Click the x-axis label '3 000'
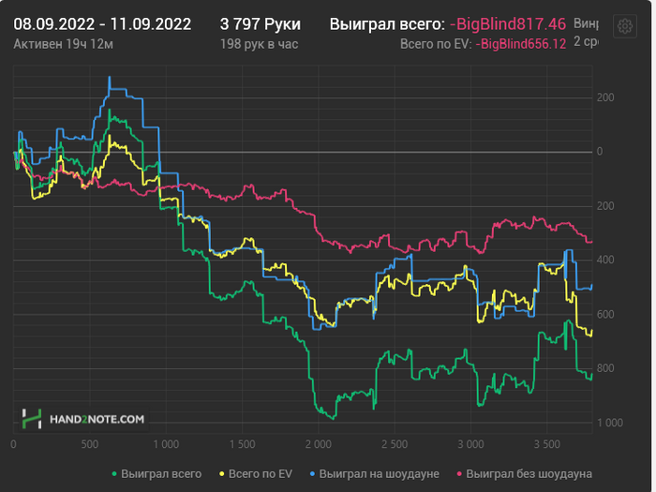 [470, 444]
